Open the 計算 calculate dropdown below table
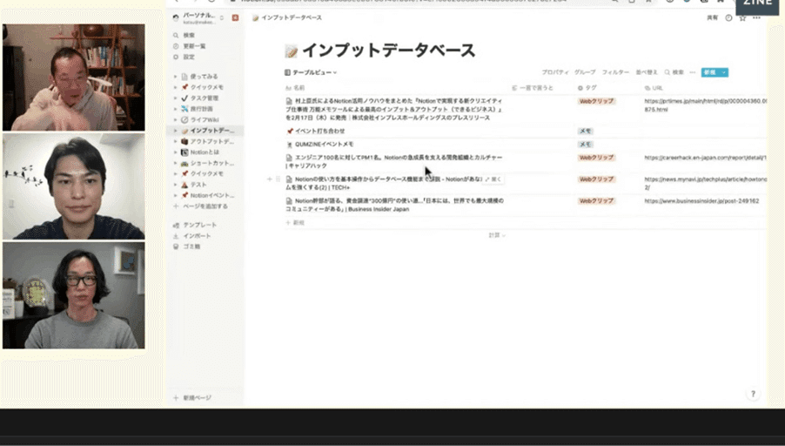Screen dimensions: 785x446 (x=497, y=235)
